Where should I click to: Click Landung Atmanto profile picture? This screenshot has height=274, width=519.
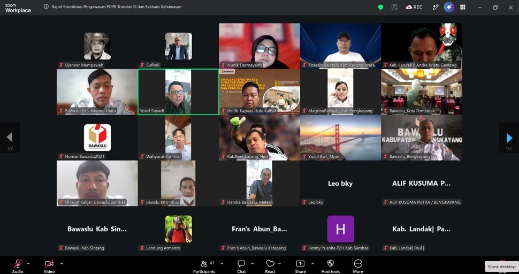point(178,229)
